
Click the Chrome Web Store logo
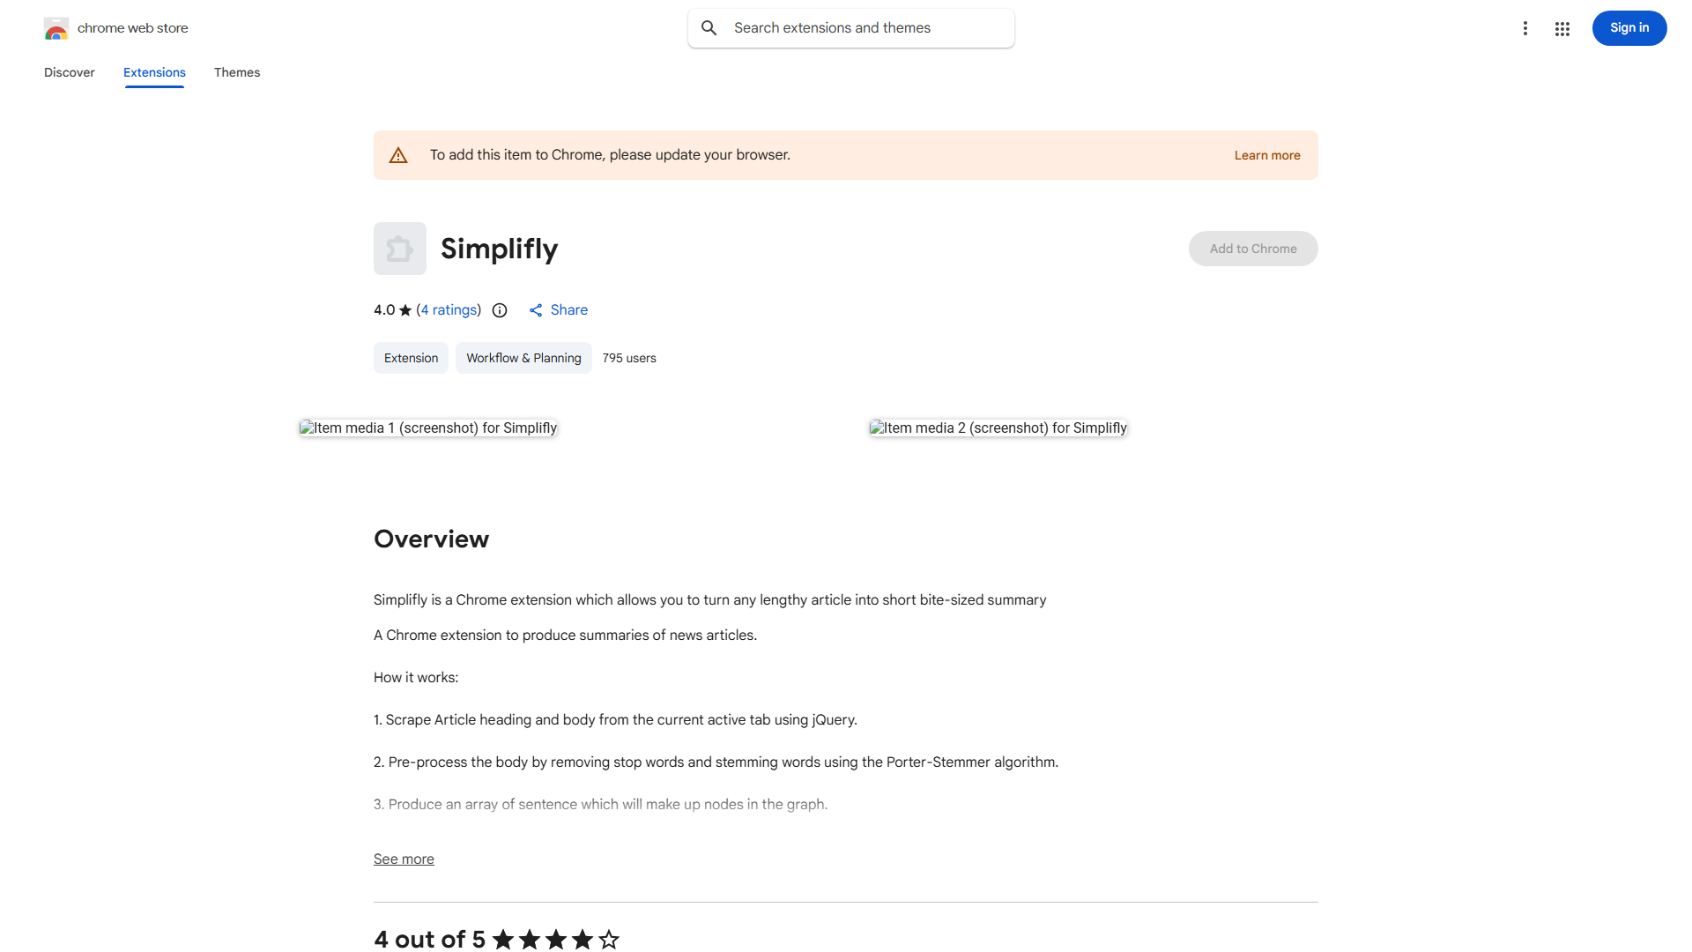[56, 27]
